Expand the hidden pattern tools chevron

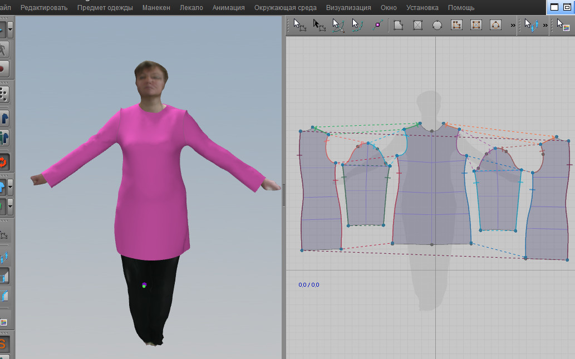(513, 25)
